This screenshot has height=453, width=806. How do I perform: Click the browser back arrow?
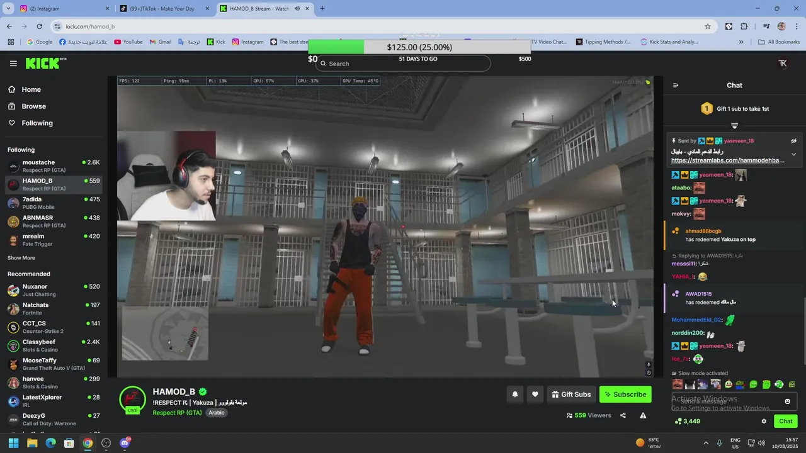9,26
